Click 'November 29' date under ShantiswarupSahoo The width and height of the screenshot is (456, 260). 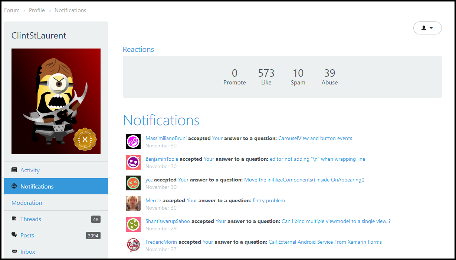point(161,229)
